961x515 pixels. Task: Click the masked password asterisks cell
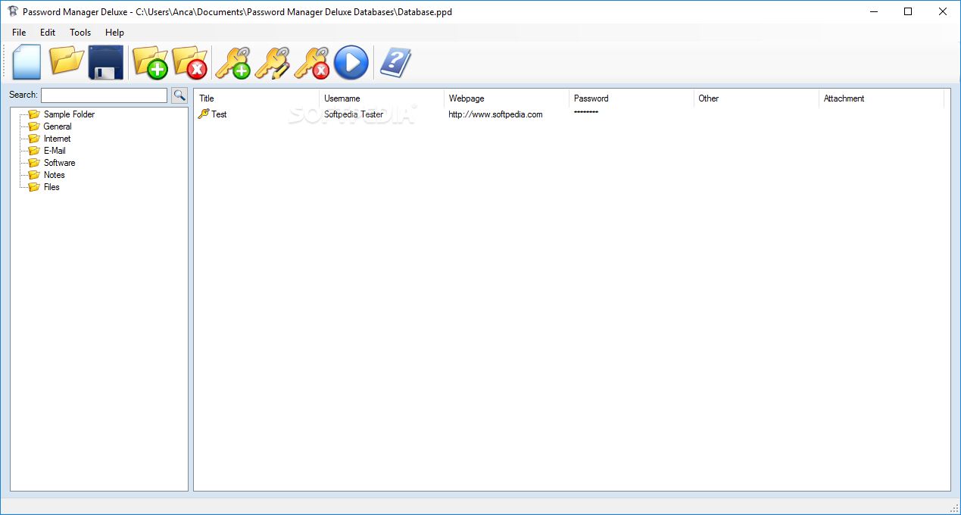coord(586,113)
